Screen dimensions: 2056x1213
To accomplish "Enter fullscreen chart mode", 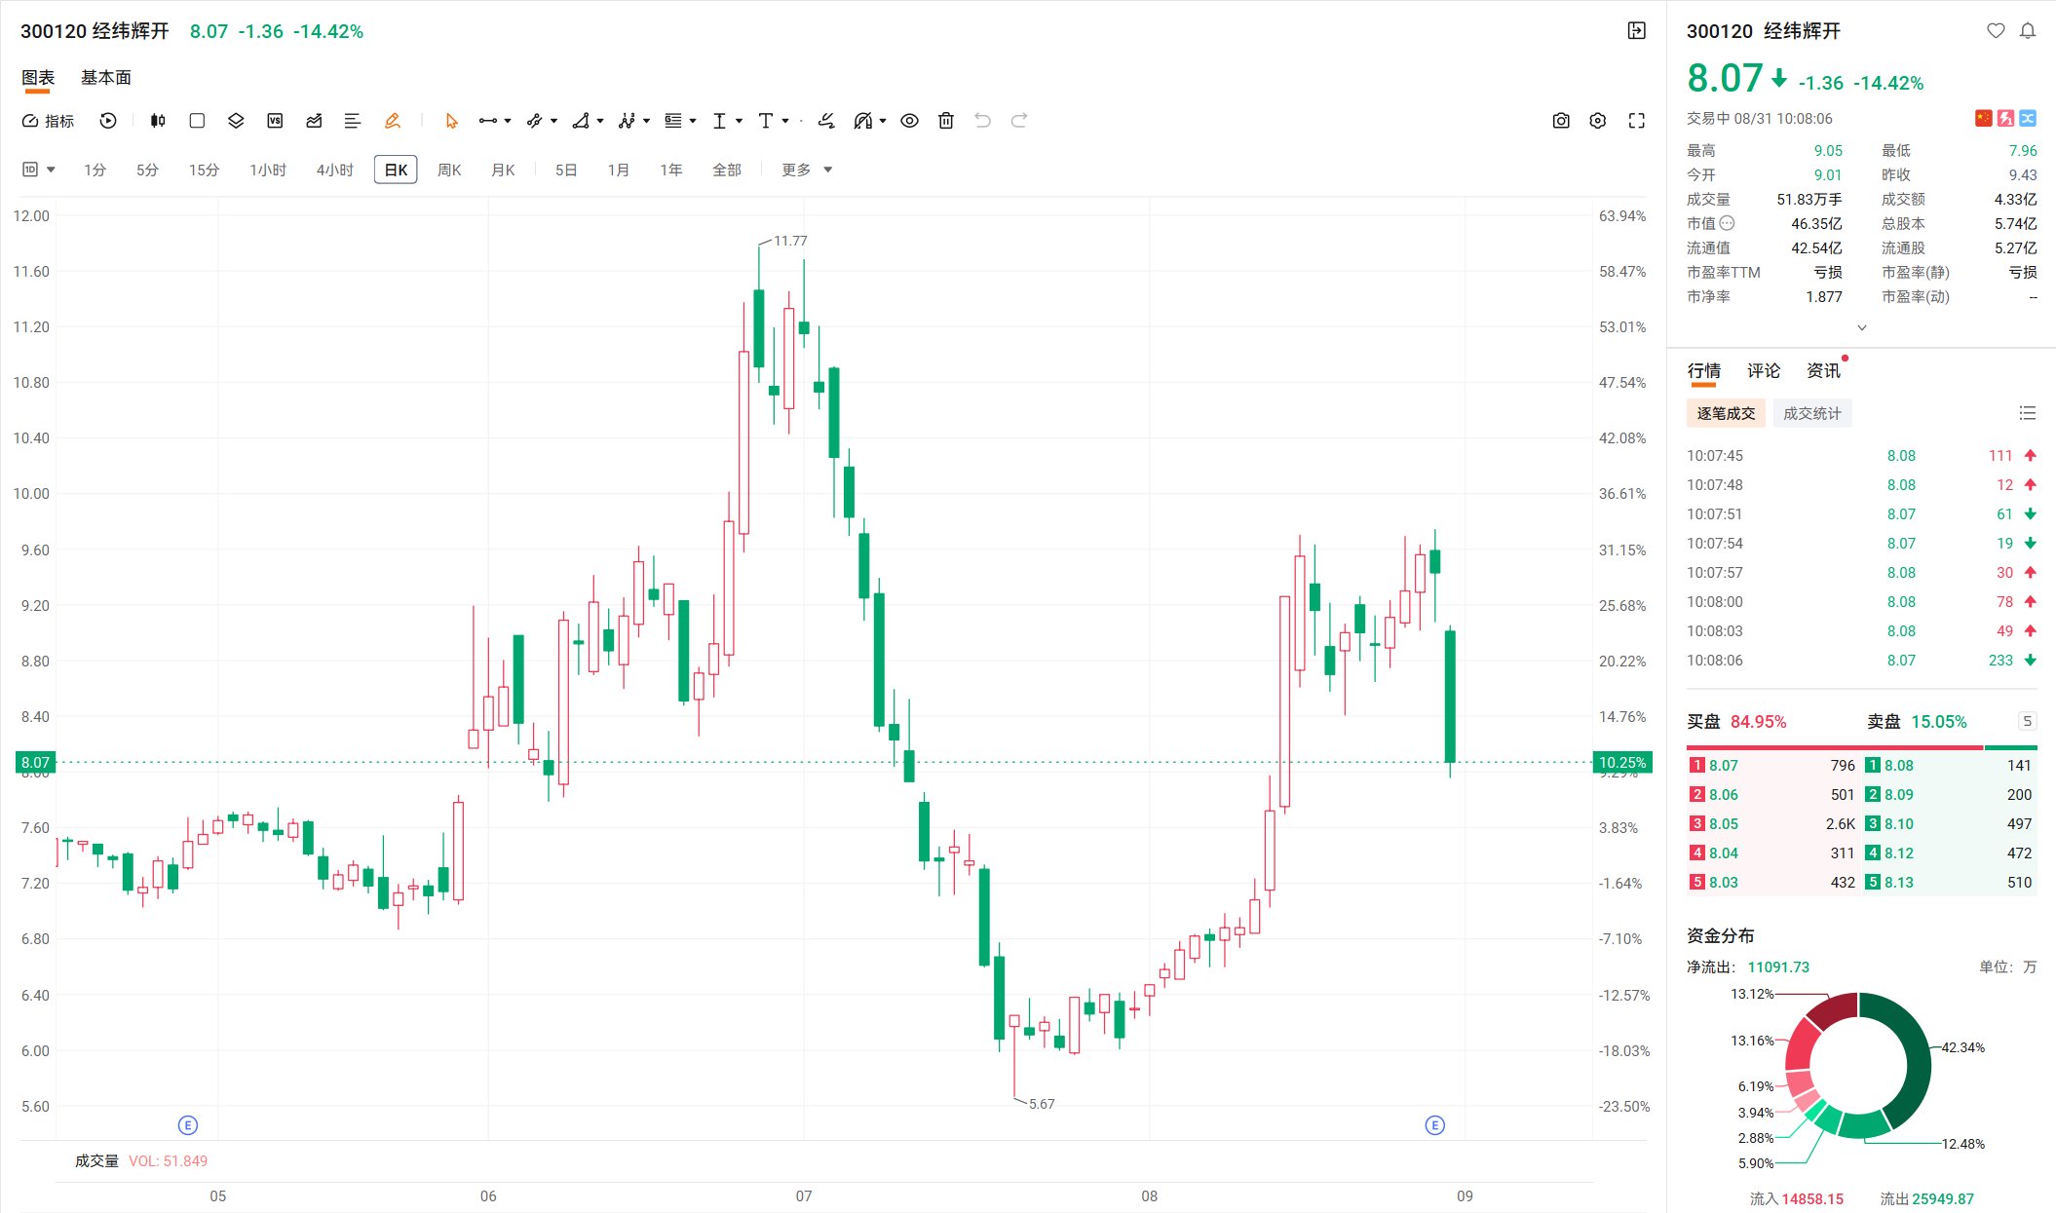I will point(1637,121).
